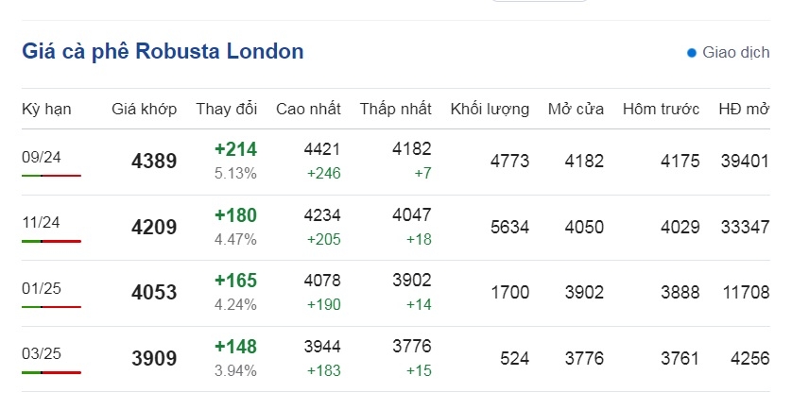Viewport: 792px width, 410px height.
Task: Sort by Kỳ hạn column header
Action: tap(46, 109)
